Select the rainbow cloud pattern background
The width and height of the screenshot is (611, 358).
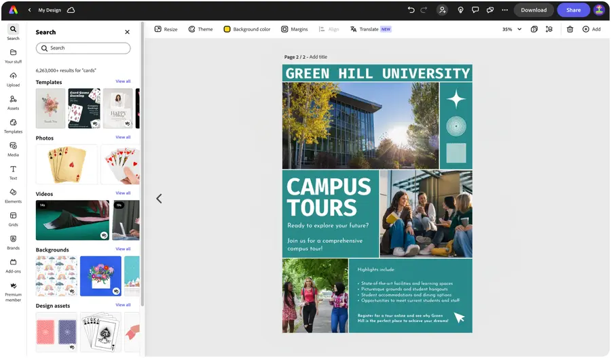tap(56, 276)
